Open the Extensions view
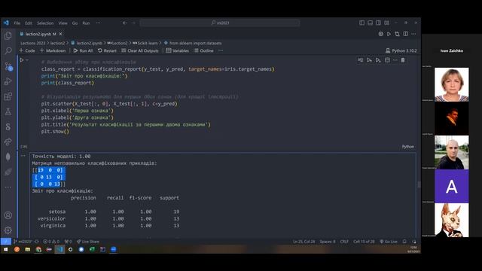 pyautogui.click(x=8, y=96)
